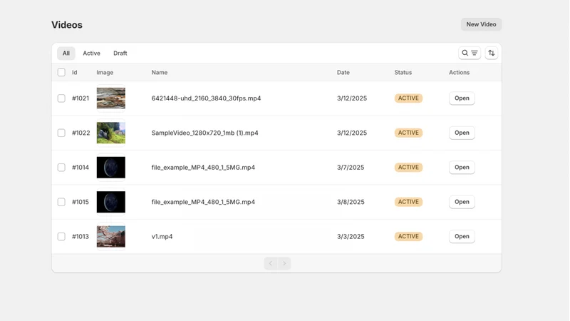Click the New Video button
570x321 pixels.
click(x=481, y=24)
